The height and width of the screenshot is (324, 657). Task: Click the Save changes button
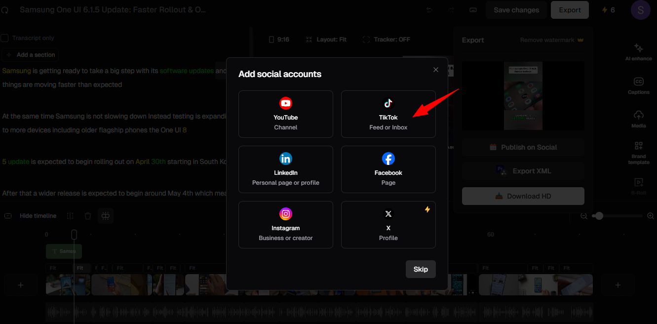pyautogui.click(x=516, y=10)
